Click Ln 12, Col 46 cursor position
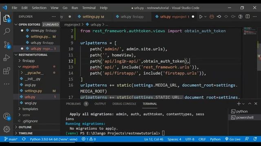Image resolution: width=261 pixels, height=146 pixels. click(x=154, y=139)
